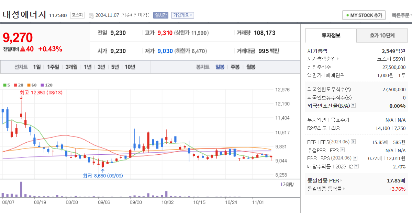
Task: Select the 3년 line chart period
Action: [x=101, y=67]
